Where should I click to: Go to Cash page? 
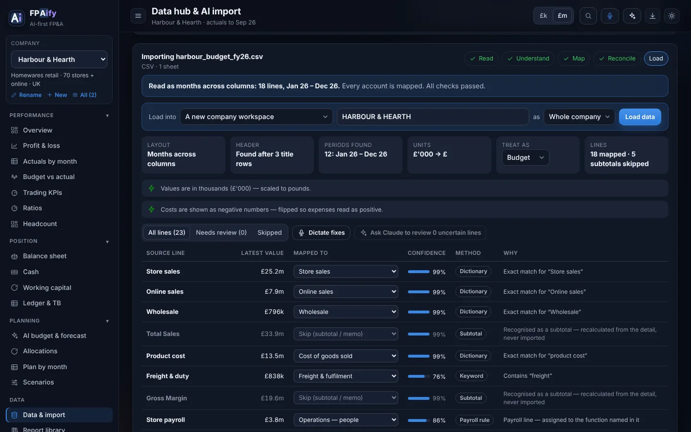click(59, 272)
